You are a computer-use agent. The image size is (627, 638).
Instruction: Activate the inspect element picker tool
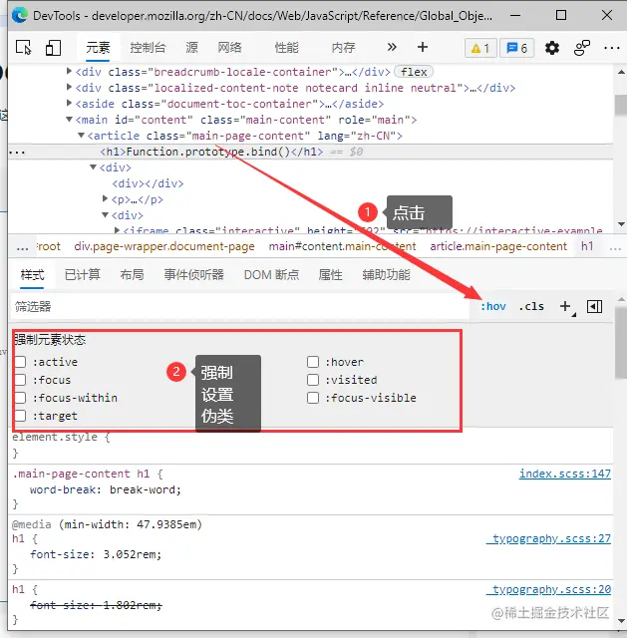(24, 48)
